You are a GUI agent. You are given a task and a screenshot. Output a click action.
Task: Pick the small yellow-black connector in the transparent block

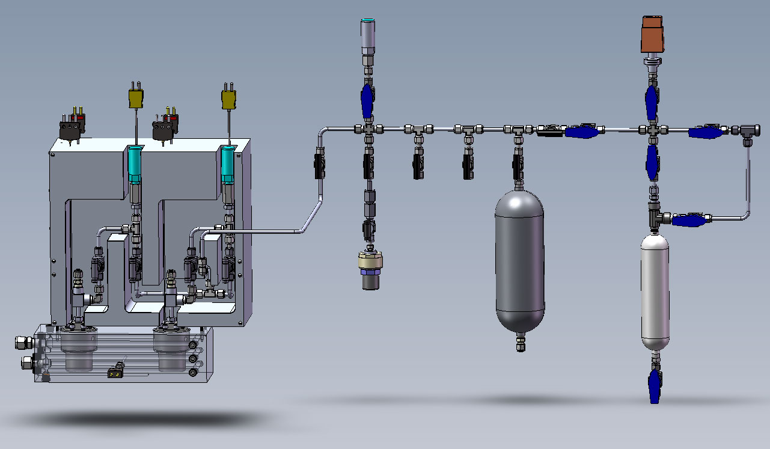(x=114, y=373)
